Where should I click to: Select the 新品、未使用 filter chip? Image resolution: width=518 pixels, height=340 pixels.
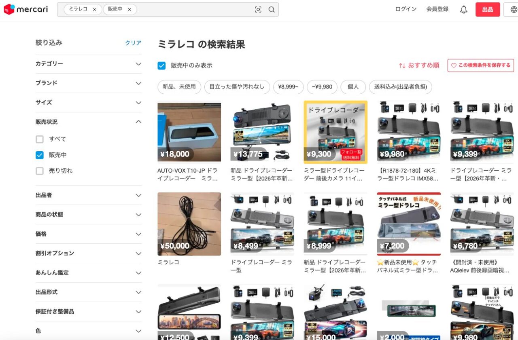(179, 87)
